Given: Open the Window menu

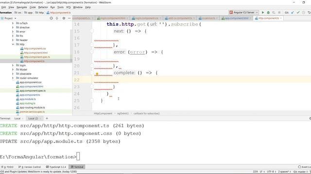Looking at the screenshot, I should click(x=78, y=7).
